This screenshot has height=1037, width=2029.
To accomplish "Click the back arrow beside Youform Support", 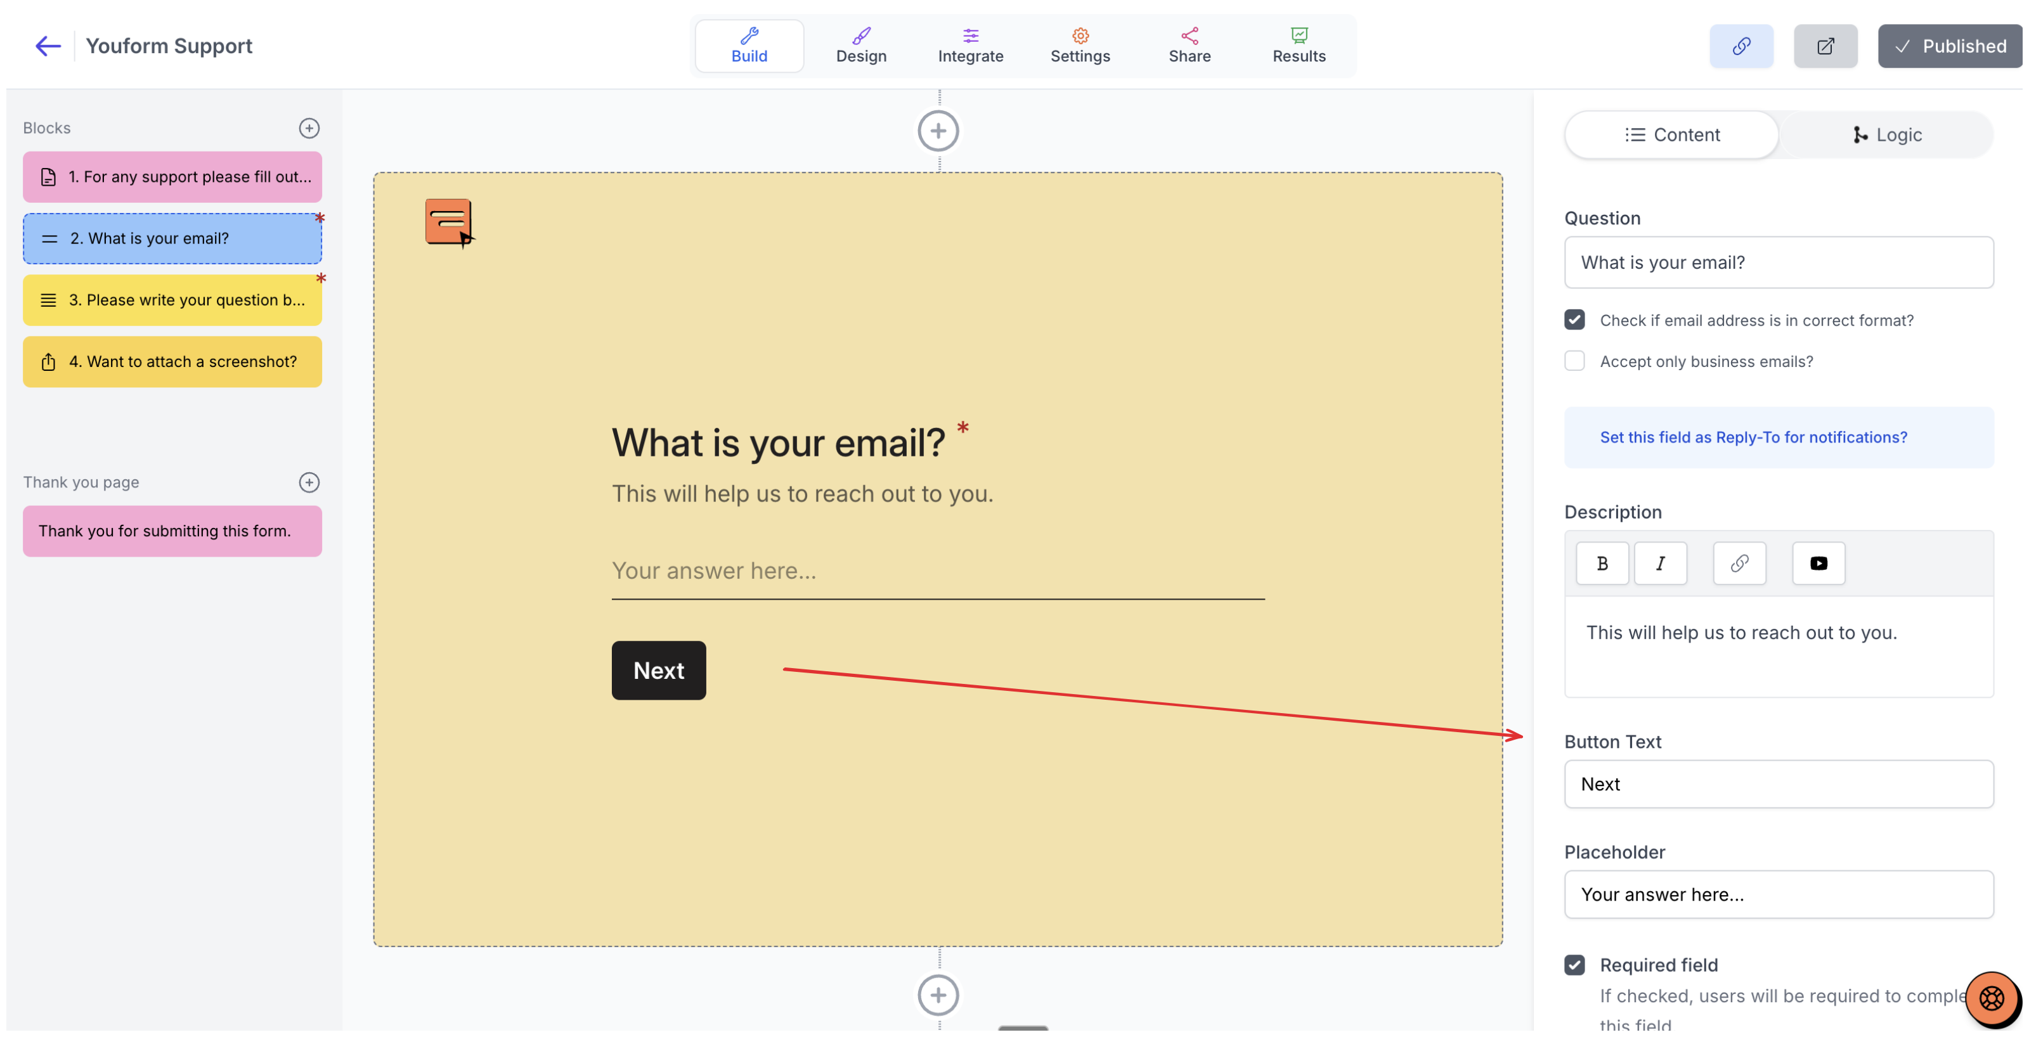I will (x=48, y=46).
